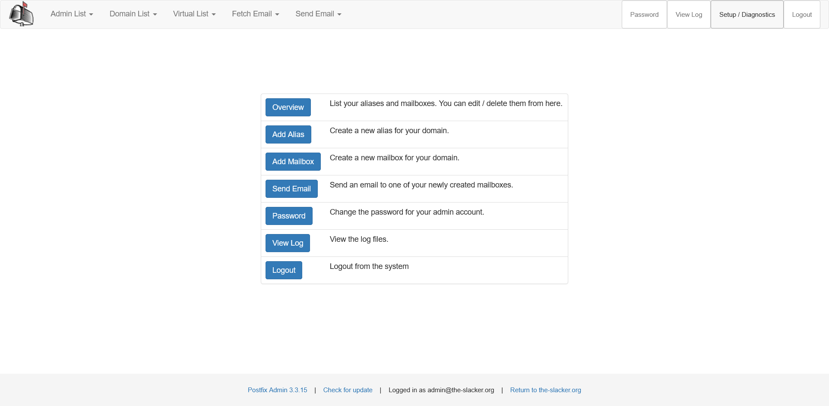
Task: Switch to the Setup / Diagnostics tab
Action: click(x=747, y=14)
